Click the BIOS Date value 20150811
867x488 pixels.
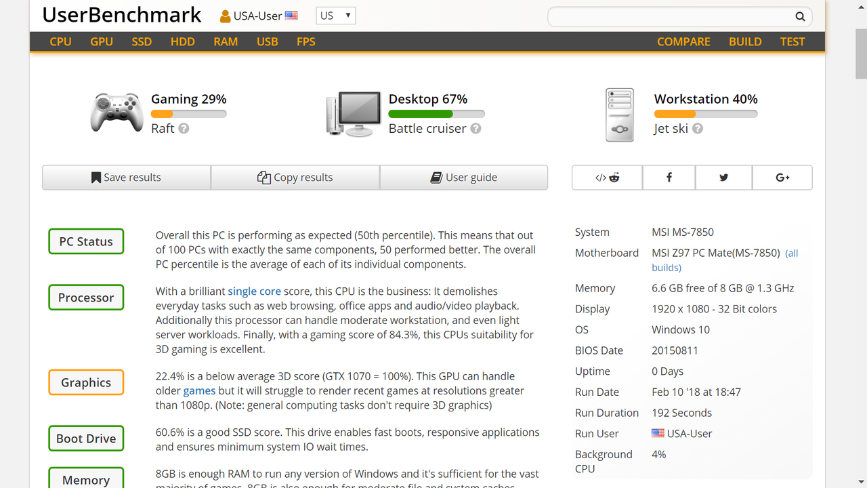coord(675,350)
